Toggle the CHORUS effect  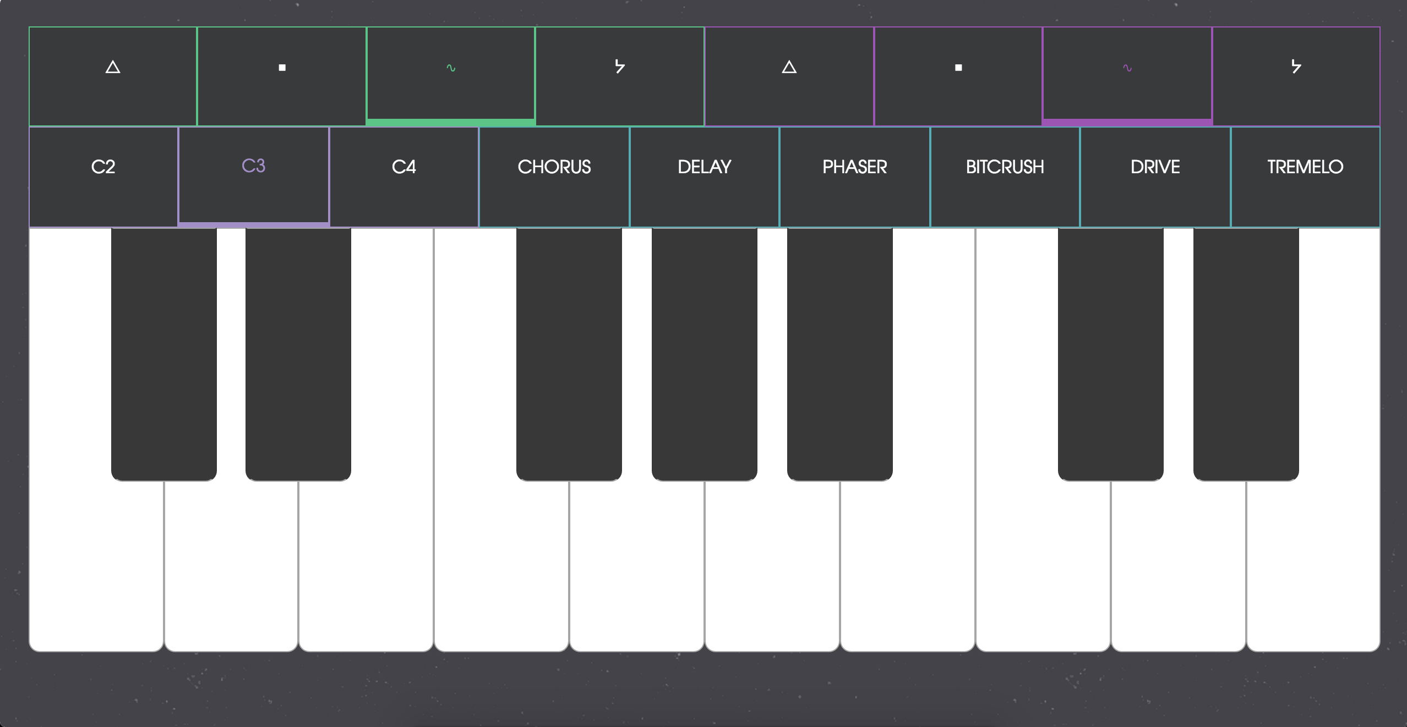[x=554, y=177]
